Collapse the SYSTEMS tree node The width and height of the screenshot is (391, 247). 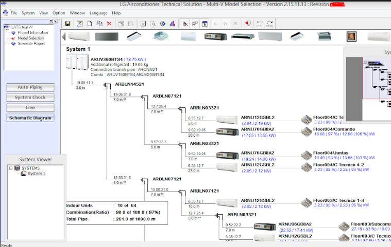tap(12, 168)
